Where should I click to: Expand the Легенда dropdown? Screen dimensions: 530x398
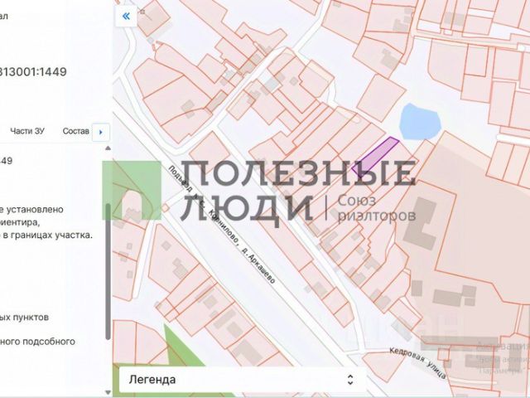click(x=242, y=380)
